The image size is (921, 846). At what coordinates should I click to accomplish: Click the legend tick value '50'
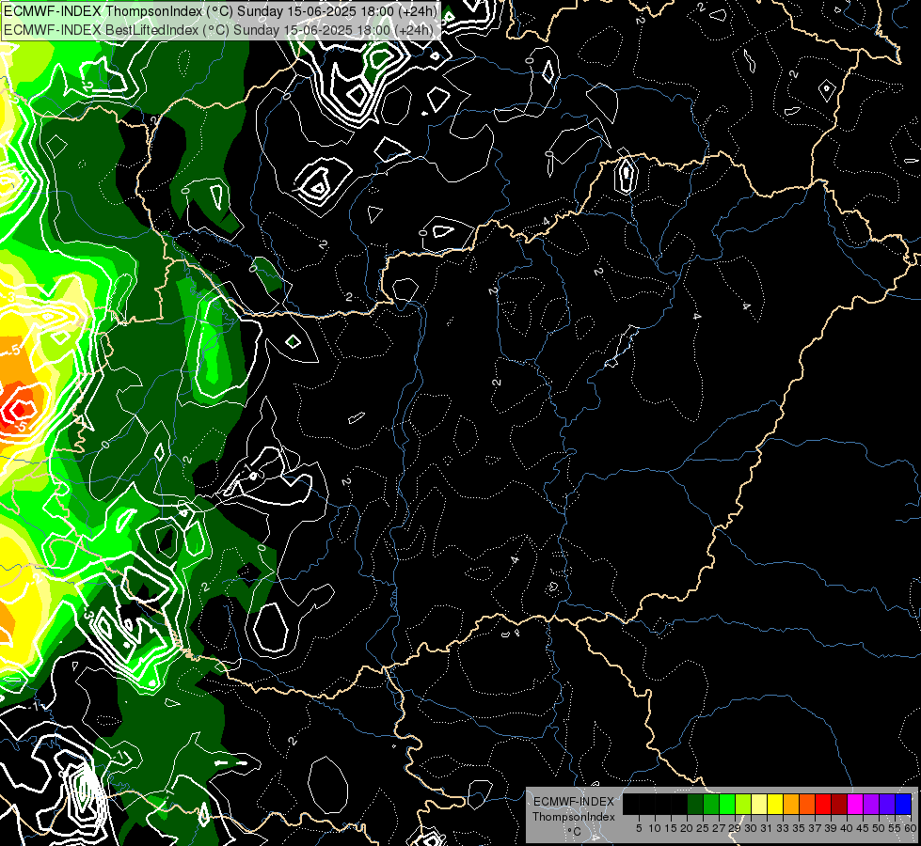pyautogui.click(x=879, y=828)
